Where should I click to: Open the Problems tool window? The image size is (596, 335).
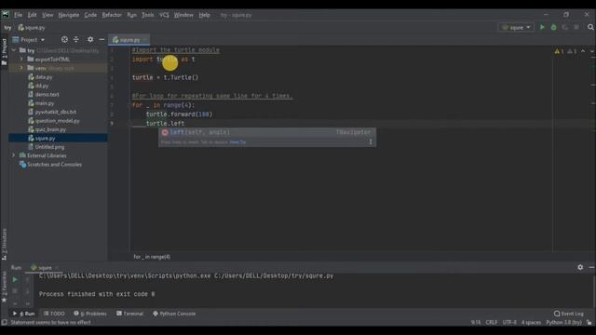(90, 314)
